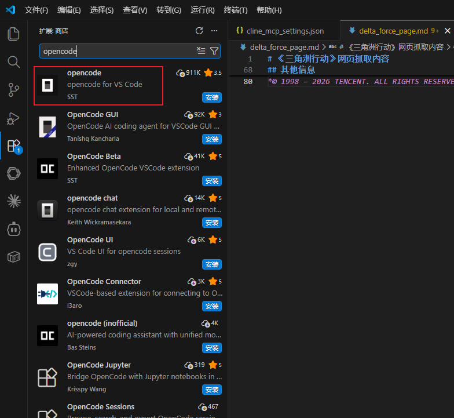Click the 911K download count for opencode
Image resolution: width=454 pixels, height=418 pixels.
click(x=188, y=73)
